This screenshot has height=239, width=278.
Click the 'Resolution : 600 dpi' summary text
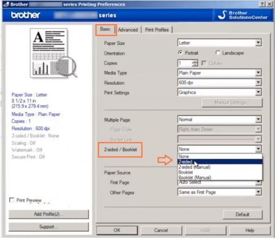click(31, 128)
